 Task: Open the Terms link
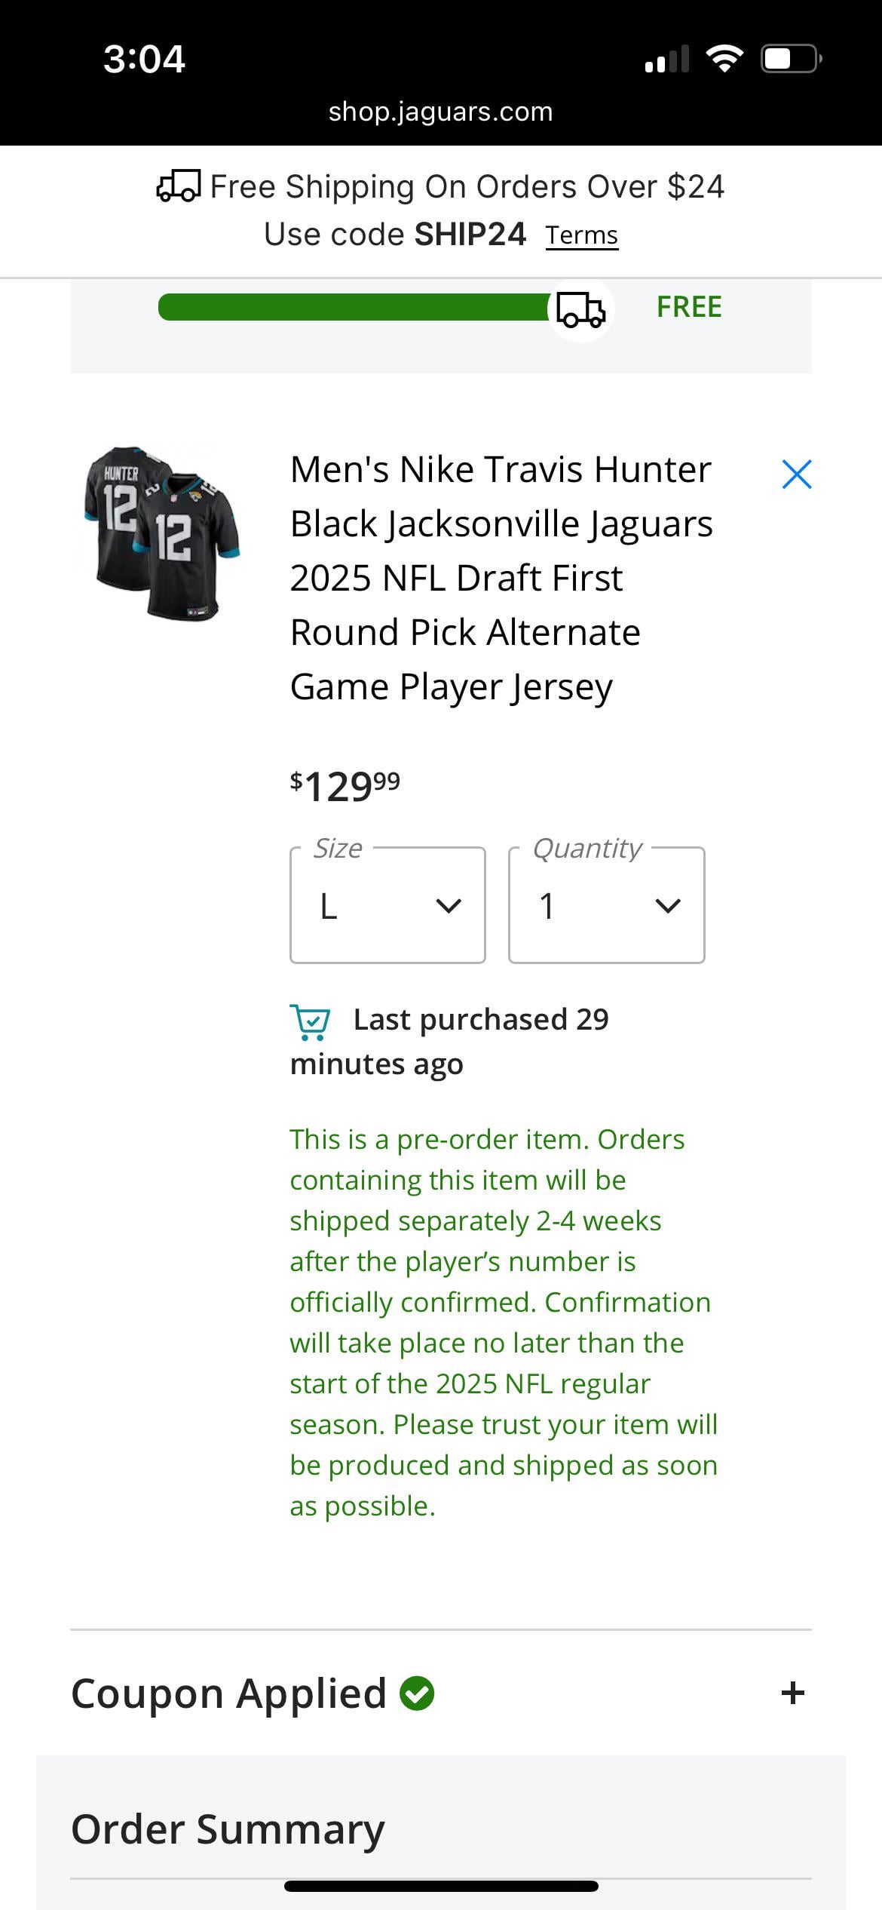(x=581, y=235)
